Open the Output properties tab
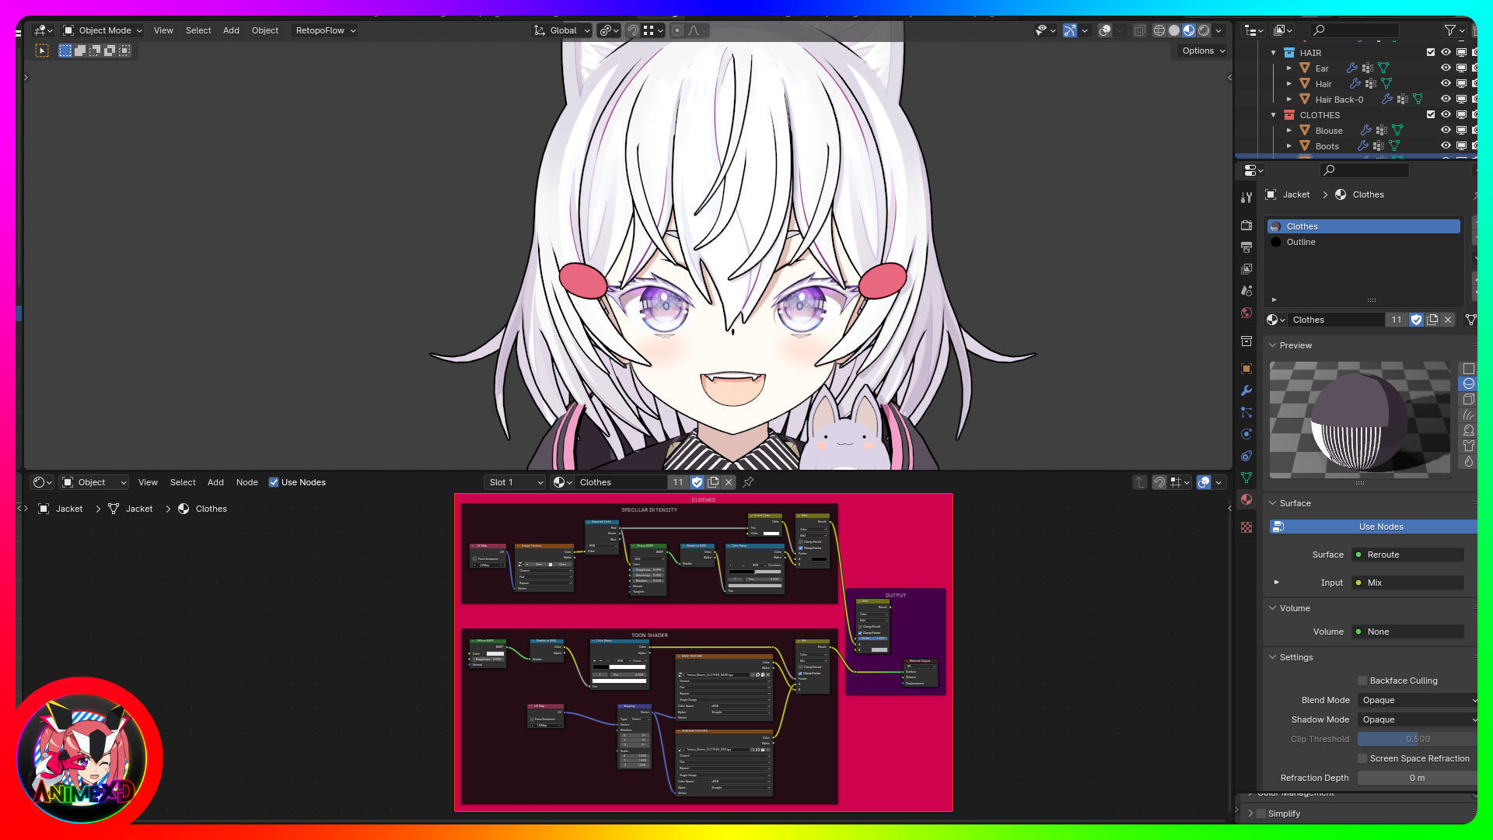Screen dimensions: 1493x840 [1246, 247]
